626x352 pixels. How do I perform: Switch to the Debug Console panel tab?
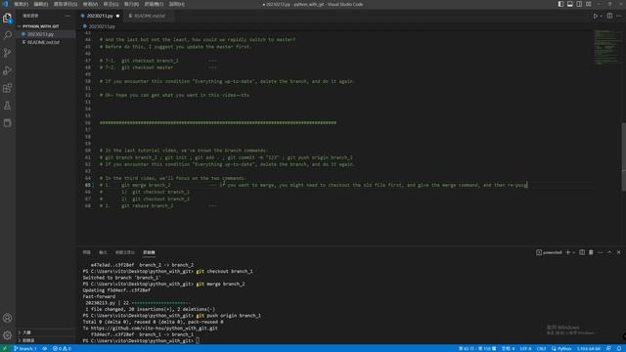pos(125,252)
